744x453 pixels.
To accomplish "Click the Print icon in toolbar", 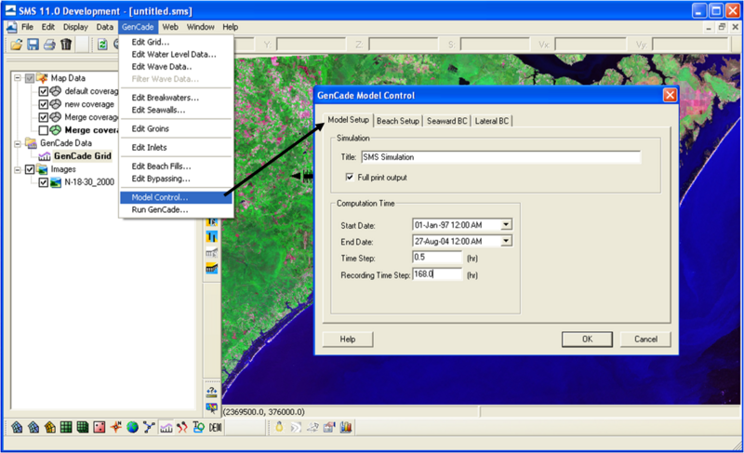I will [49, 45].
